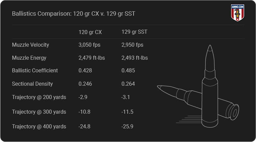The height and width of the screenshot is (142, 256).
Task: Click the 3,050 fps velocity value
Action: pyautogui.click(x=90, y=45)
